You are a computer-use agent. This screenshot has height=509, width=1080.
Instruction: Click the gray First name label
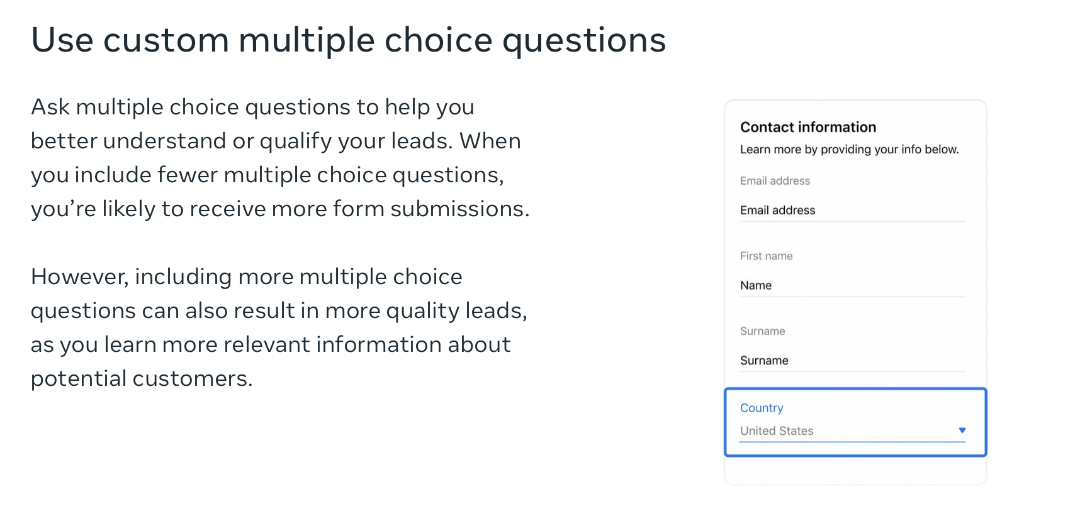click(766, 256)
